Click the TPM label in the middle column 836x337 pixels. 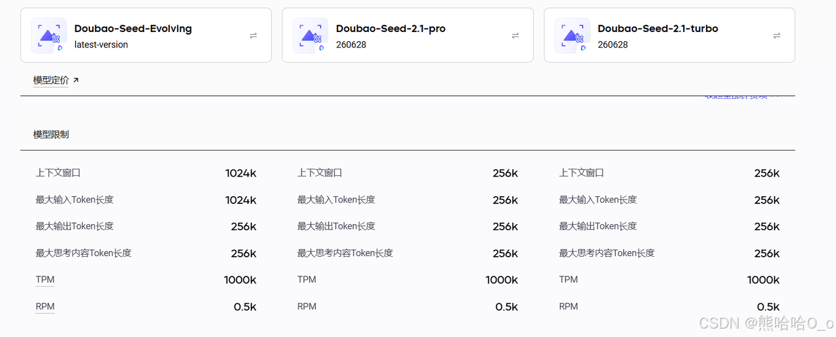pyautogui.click(x=307, y=280)
